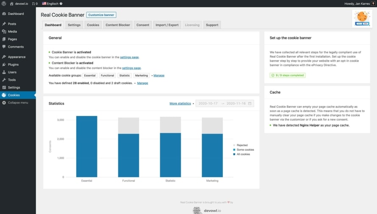Toggle Rejected series in chart legend

coord(240,145)
